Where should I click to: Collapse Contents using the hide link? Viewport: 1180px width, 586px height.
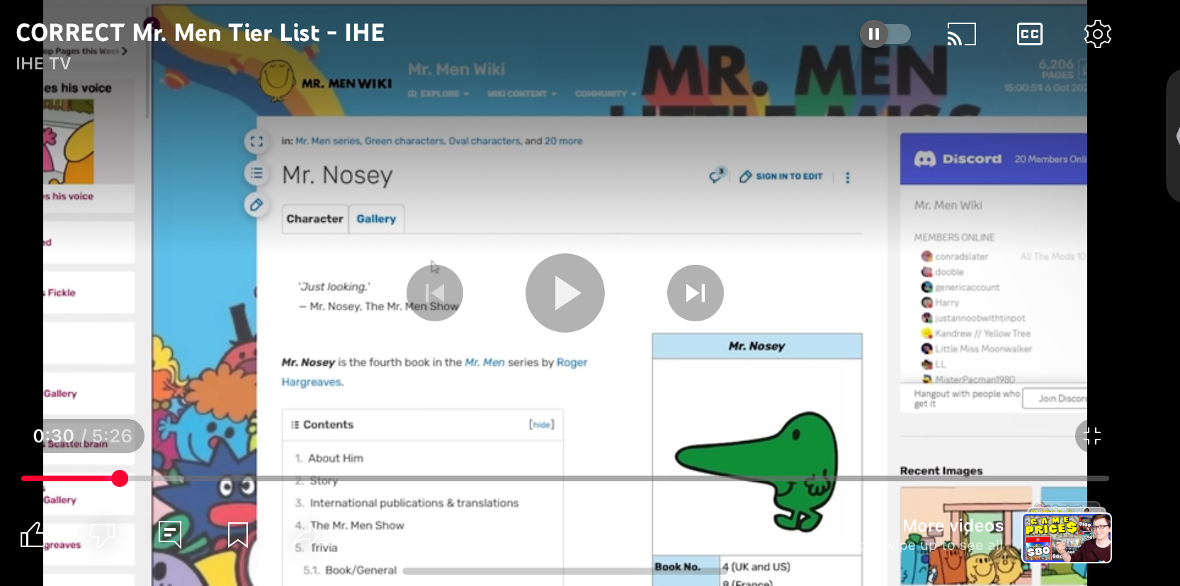click(x=541, y=425)
